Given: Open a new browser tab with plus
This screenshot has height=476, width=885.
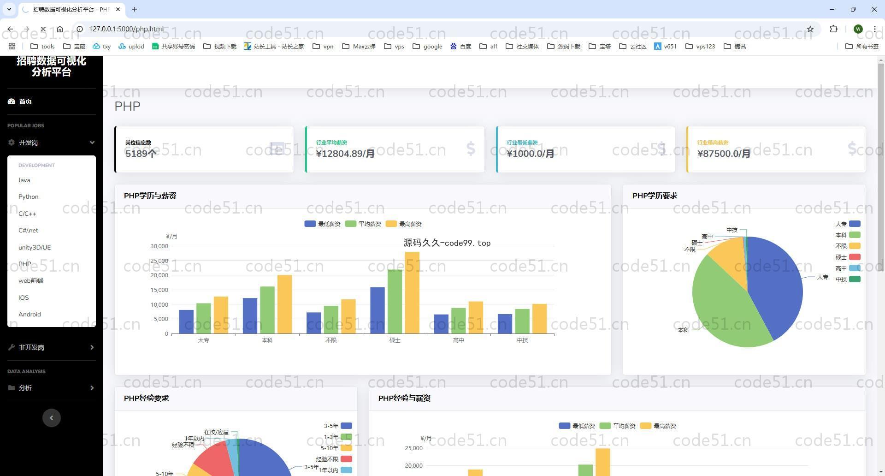Looking at the screenshot, I should 135,9.
